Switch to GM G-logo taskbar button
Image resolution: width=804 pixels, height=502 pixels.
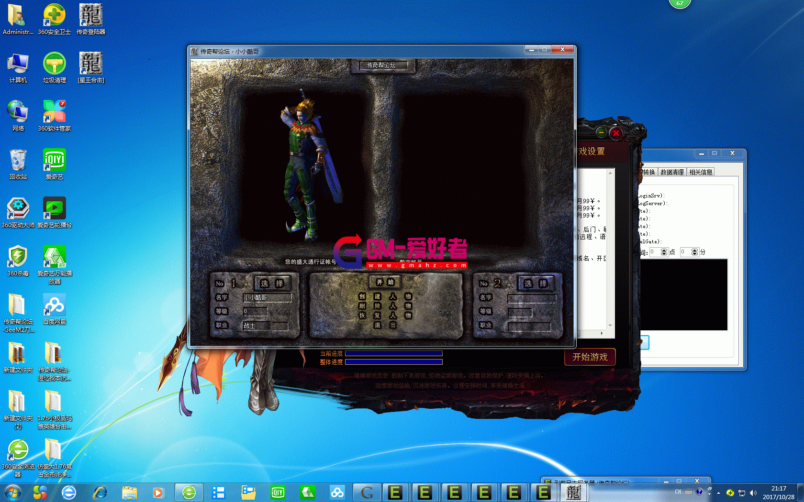[367, 492]
